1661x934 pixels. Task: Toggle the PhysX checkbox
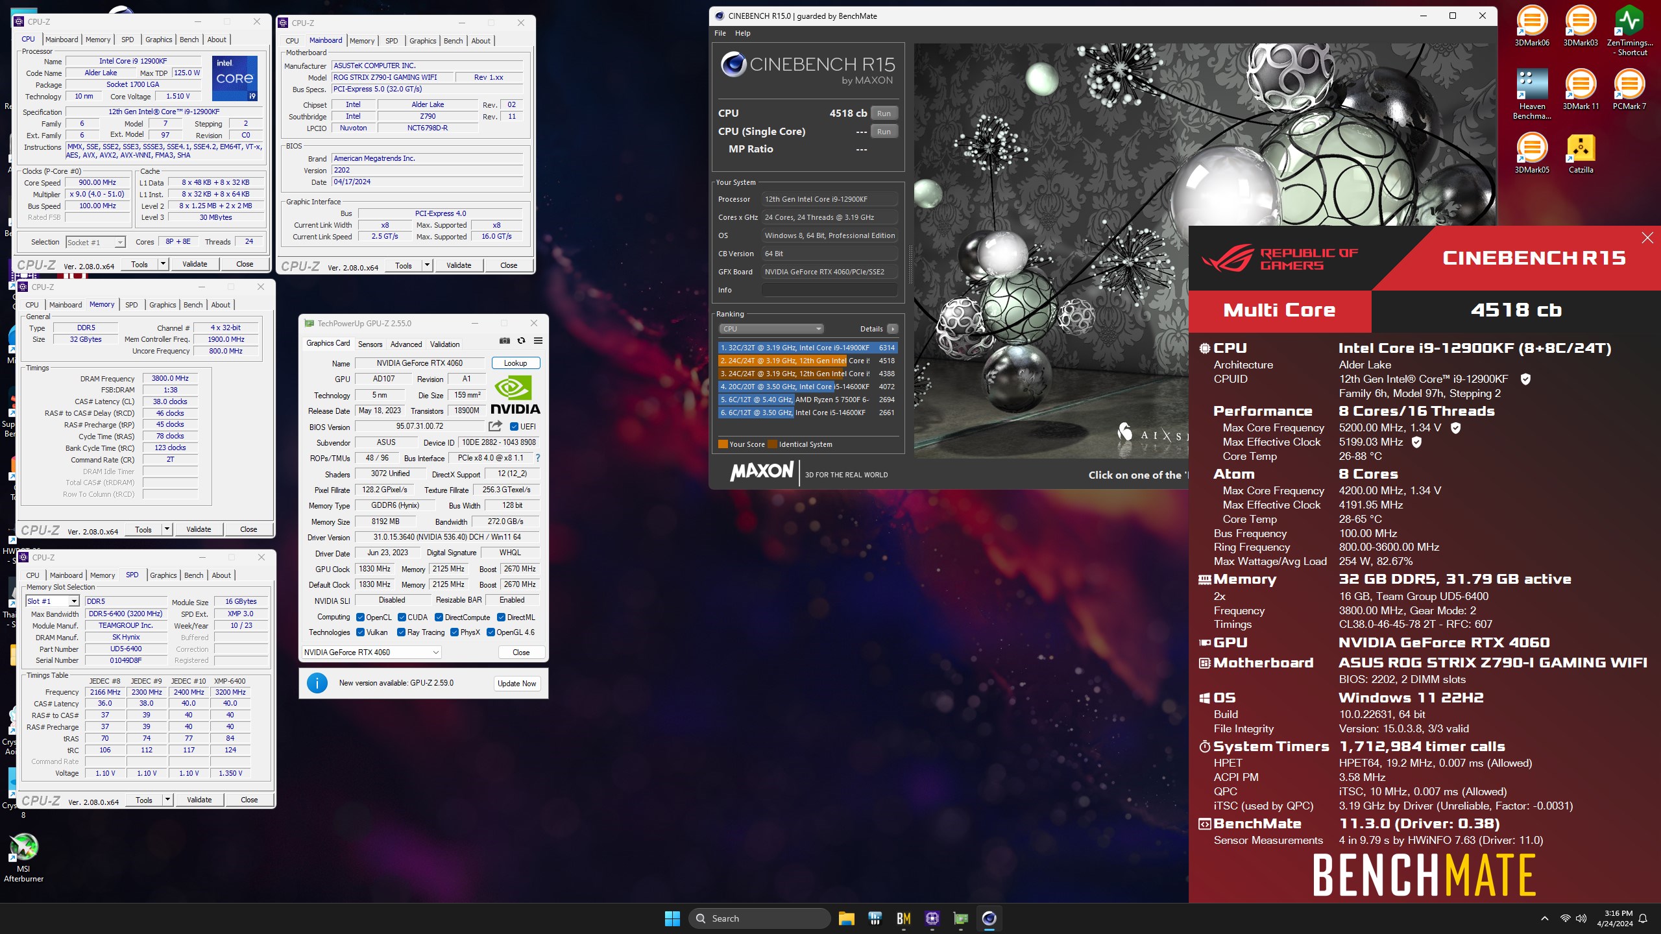(454, 632)
